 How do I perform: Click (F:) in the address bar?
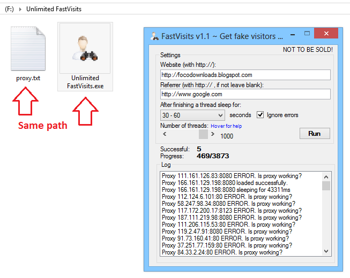click(9, 9)
